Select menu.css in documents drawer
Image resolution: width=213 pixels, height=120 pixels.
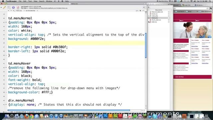coord(155,18)
